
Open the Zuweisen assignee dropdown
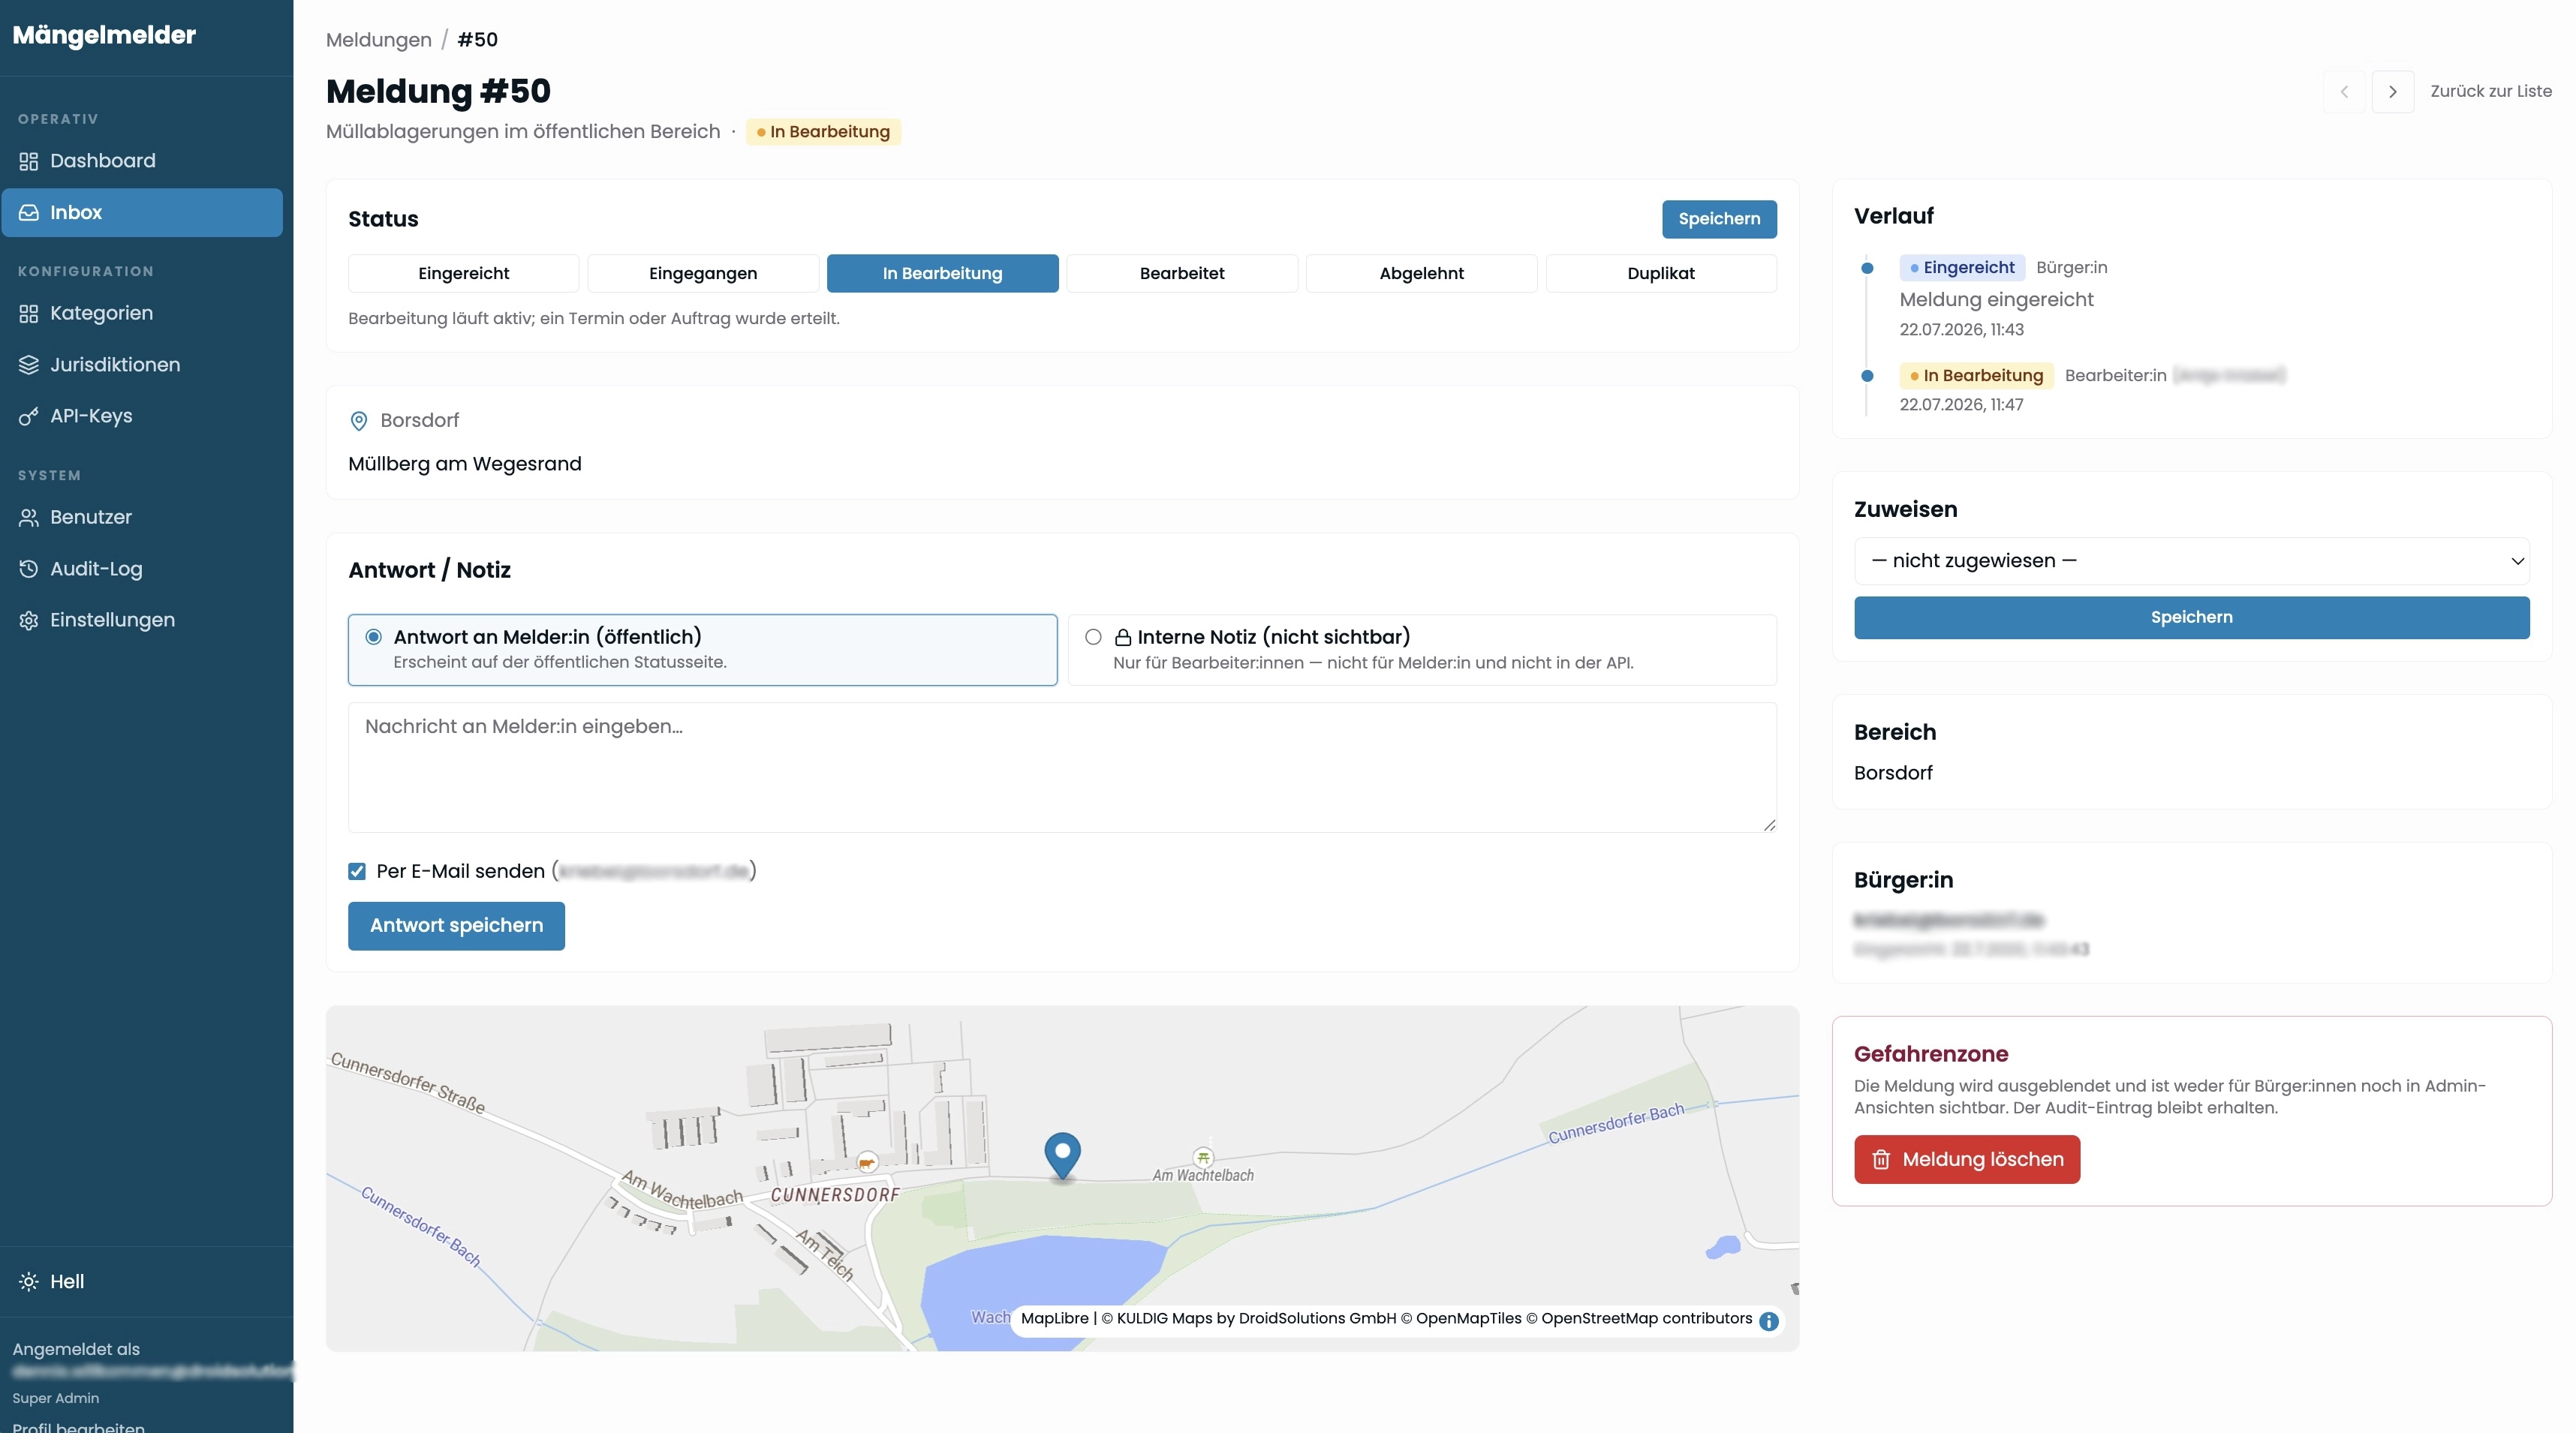pyautogui.click(x=2191, y=560)
